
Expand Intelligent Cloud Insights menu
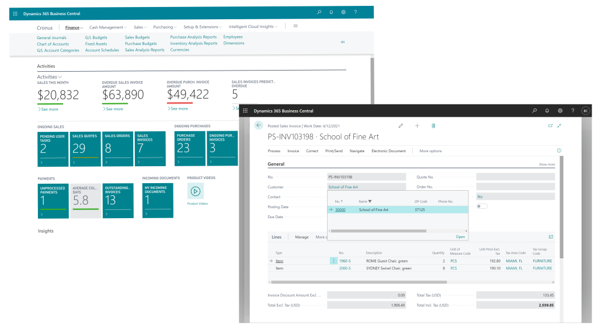tap(253, 27)
